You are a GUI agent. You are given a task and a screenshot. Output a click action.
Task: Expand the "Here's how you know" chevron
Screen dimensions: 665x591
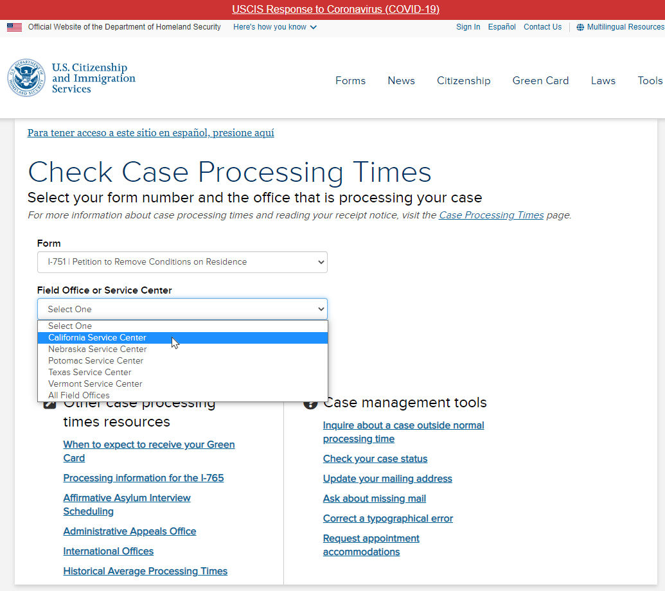point(314,27)
